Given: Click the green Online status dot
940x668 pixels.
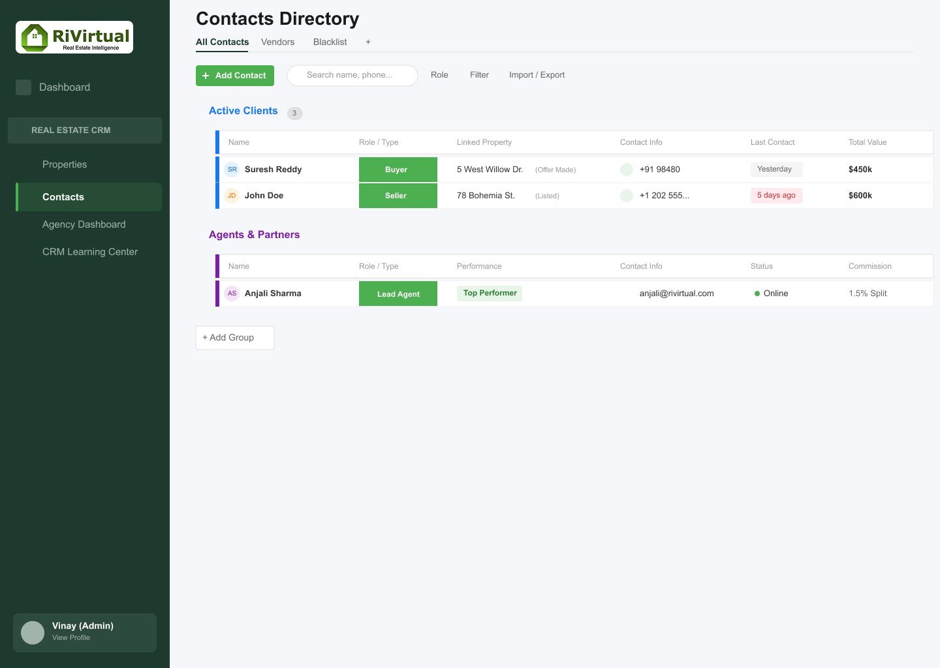Looking at the screenshot, I should [x=757, y=294].
